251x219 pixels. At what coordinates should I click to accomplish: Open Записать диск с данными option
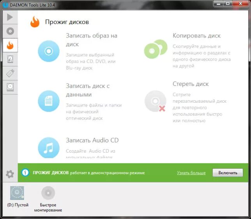tap(88, 90)
